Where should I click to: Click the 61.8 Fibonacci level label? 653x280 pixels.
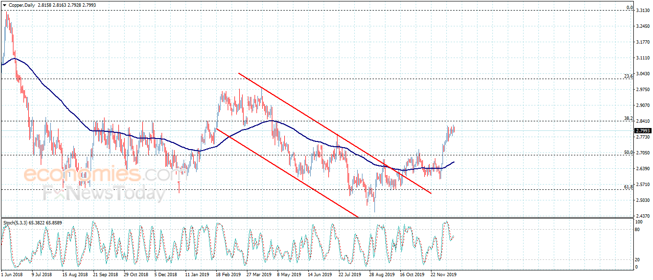(x=629, y=187)
